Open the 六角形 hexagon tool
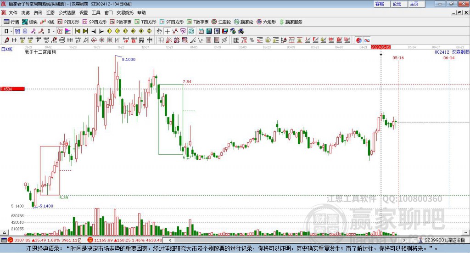Screen dimensions: 470x253 pos(266,22)
